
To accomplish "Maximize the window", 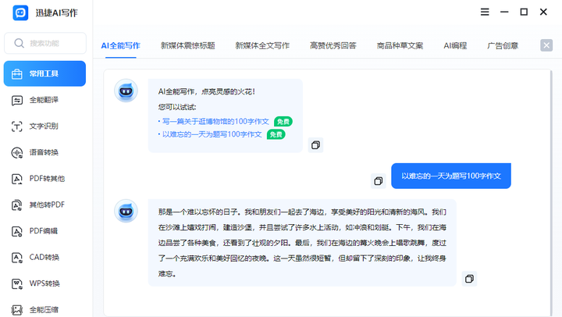I will [x=524, y=12].
